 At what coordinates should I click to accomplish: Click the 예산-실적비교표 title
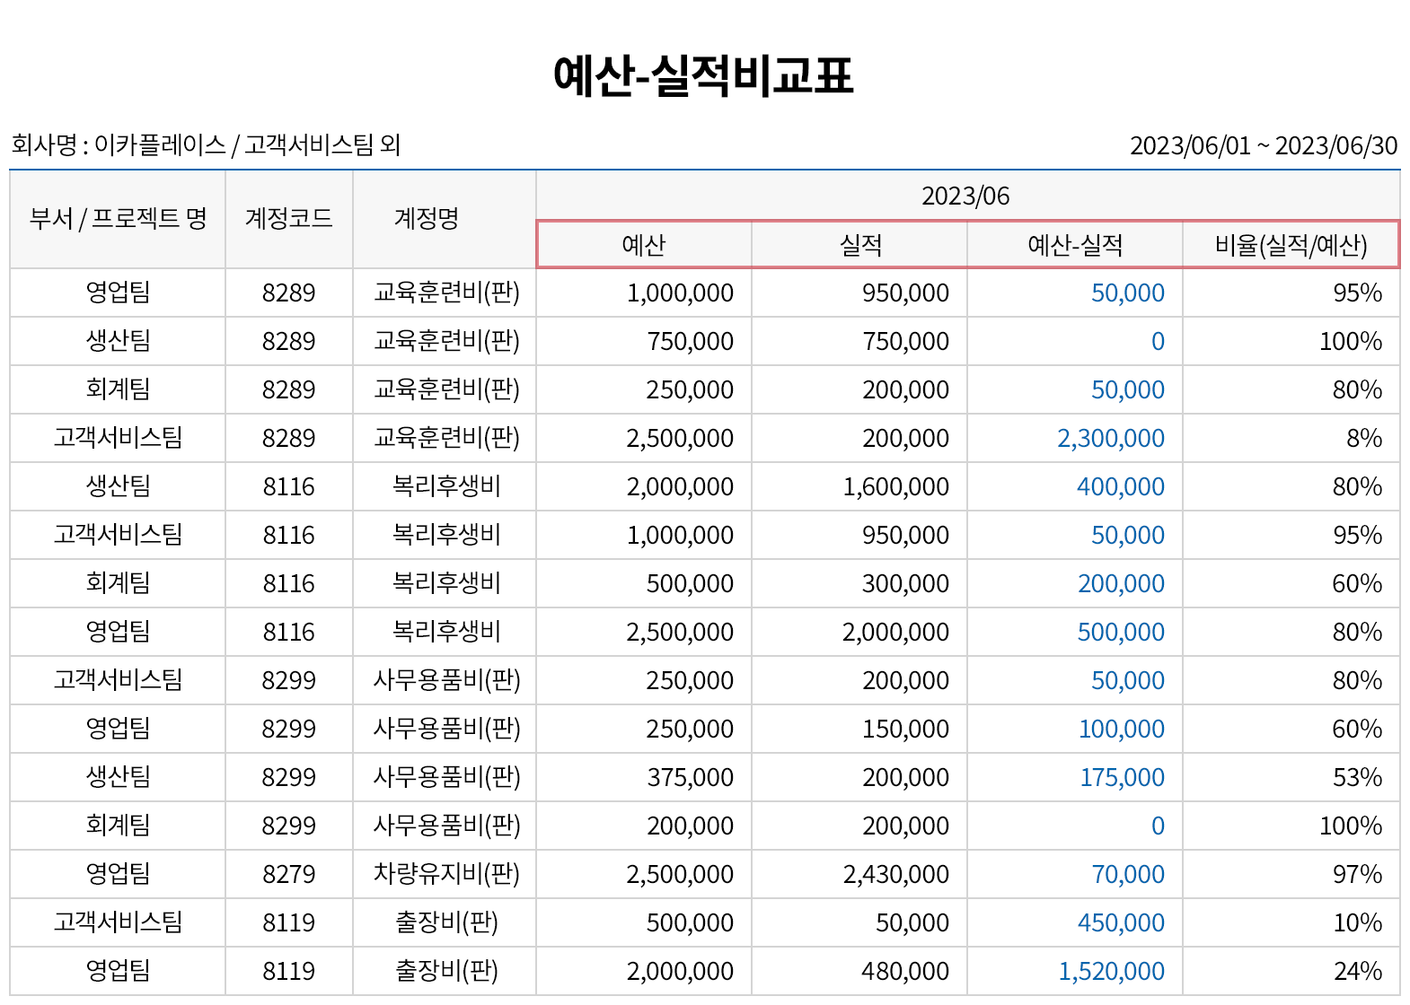[x=703, y=75]
